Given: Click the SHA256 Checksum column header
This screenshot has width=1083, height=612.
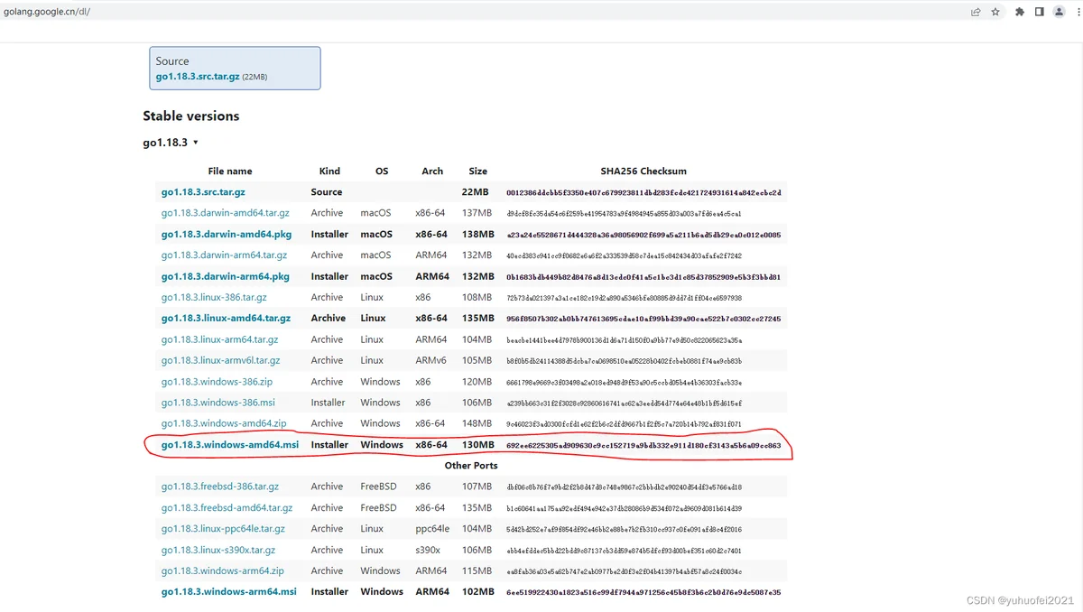Looking at the screenshot, I should [643, 171].
